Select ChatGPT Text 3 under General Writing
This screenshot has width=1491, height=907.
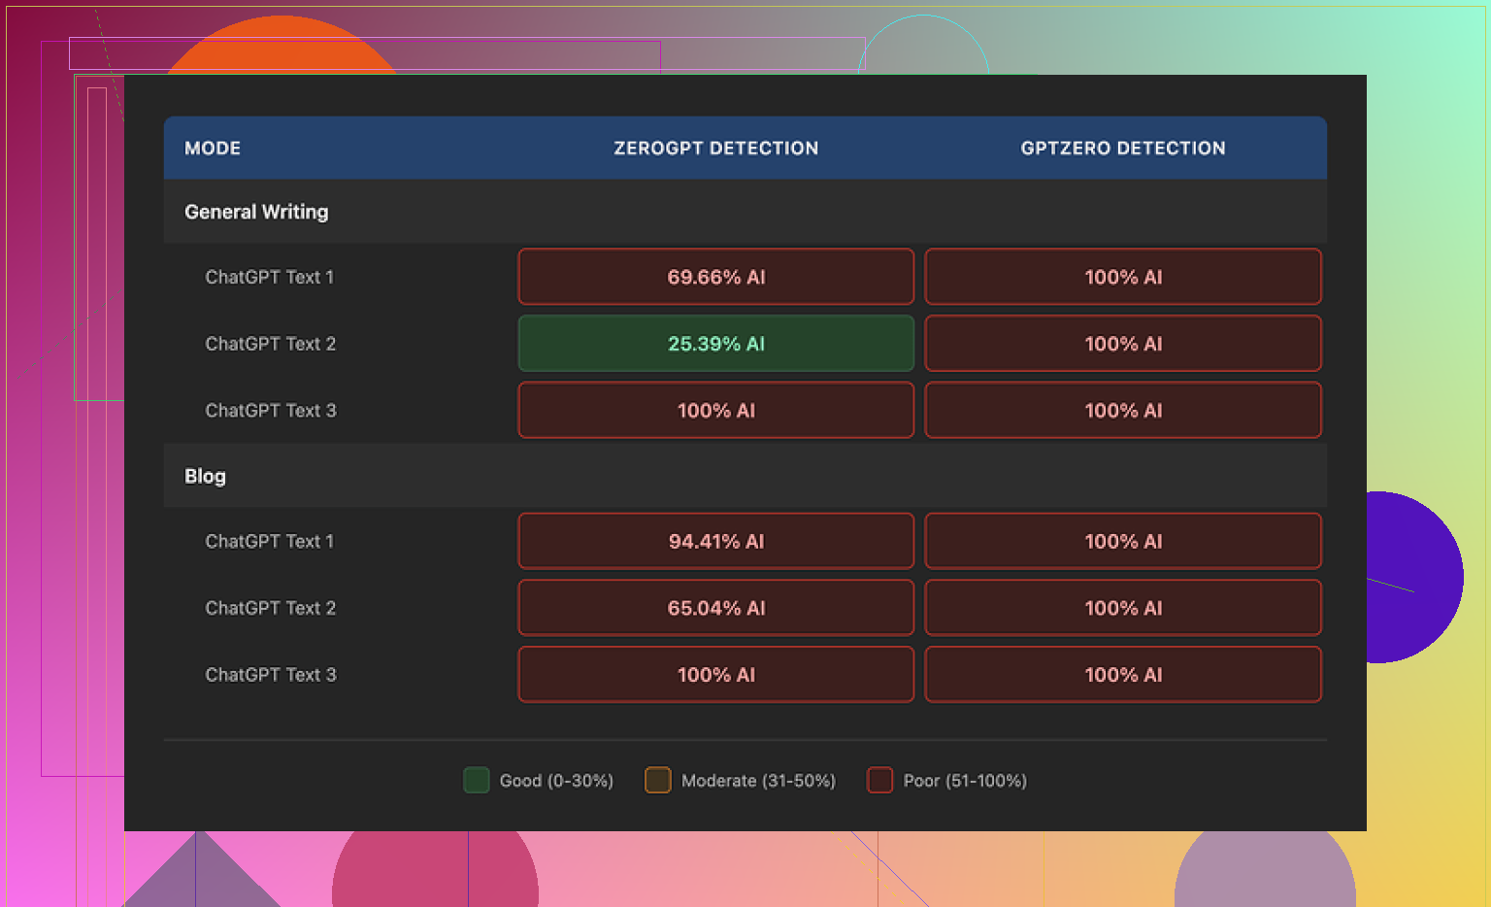[270, 411]
